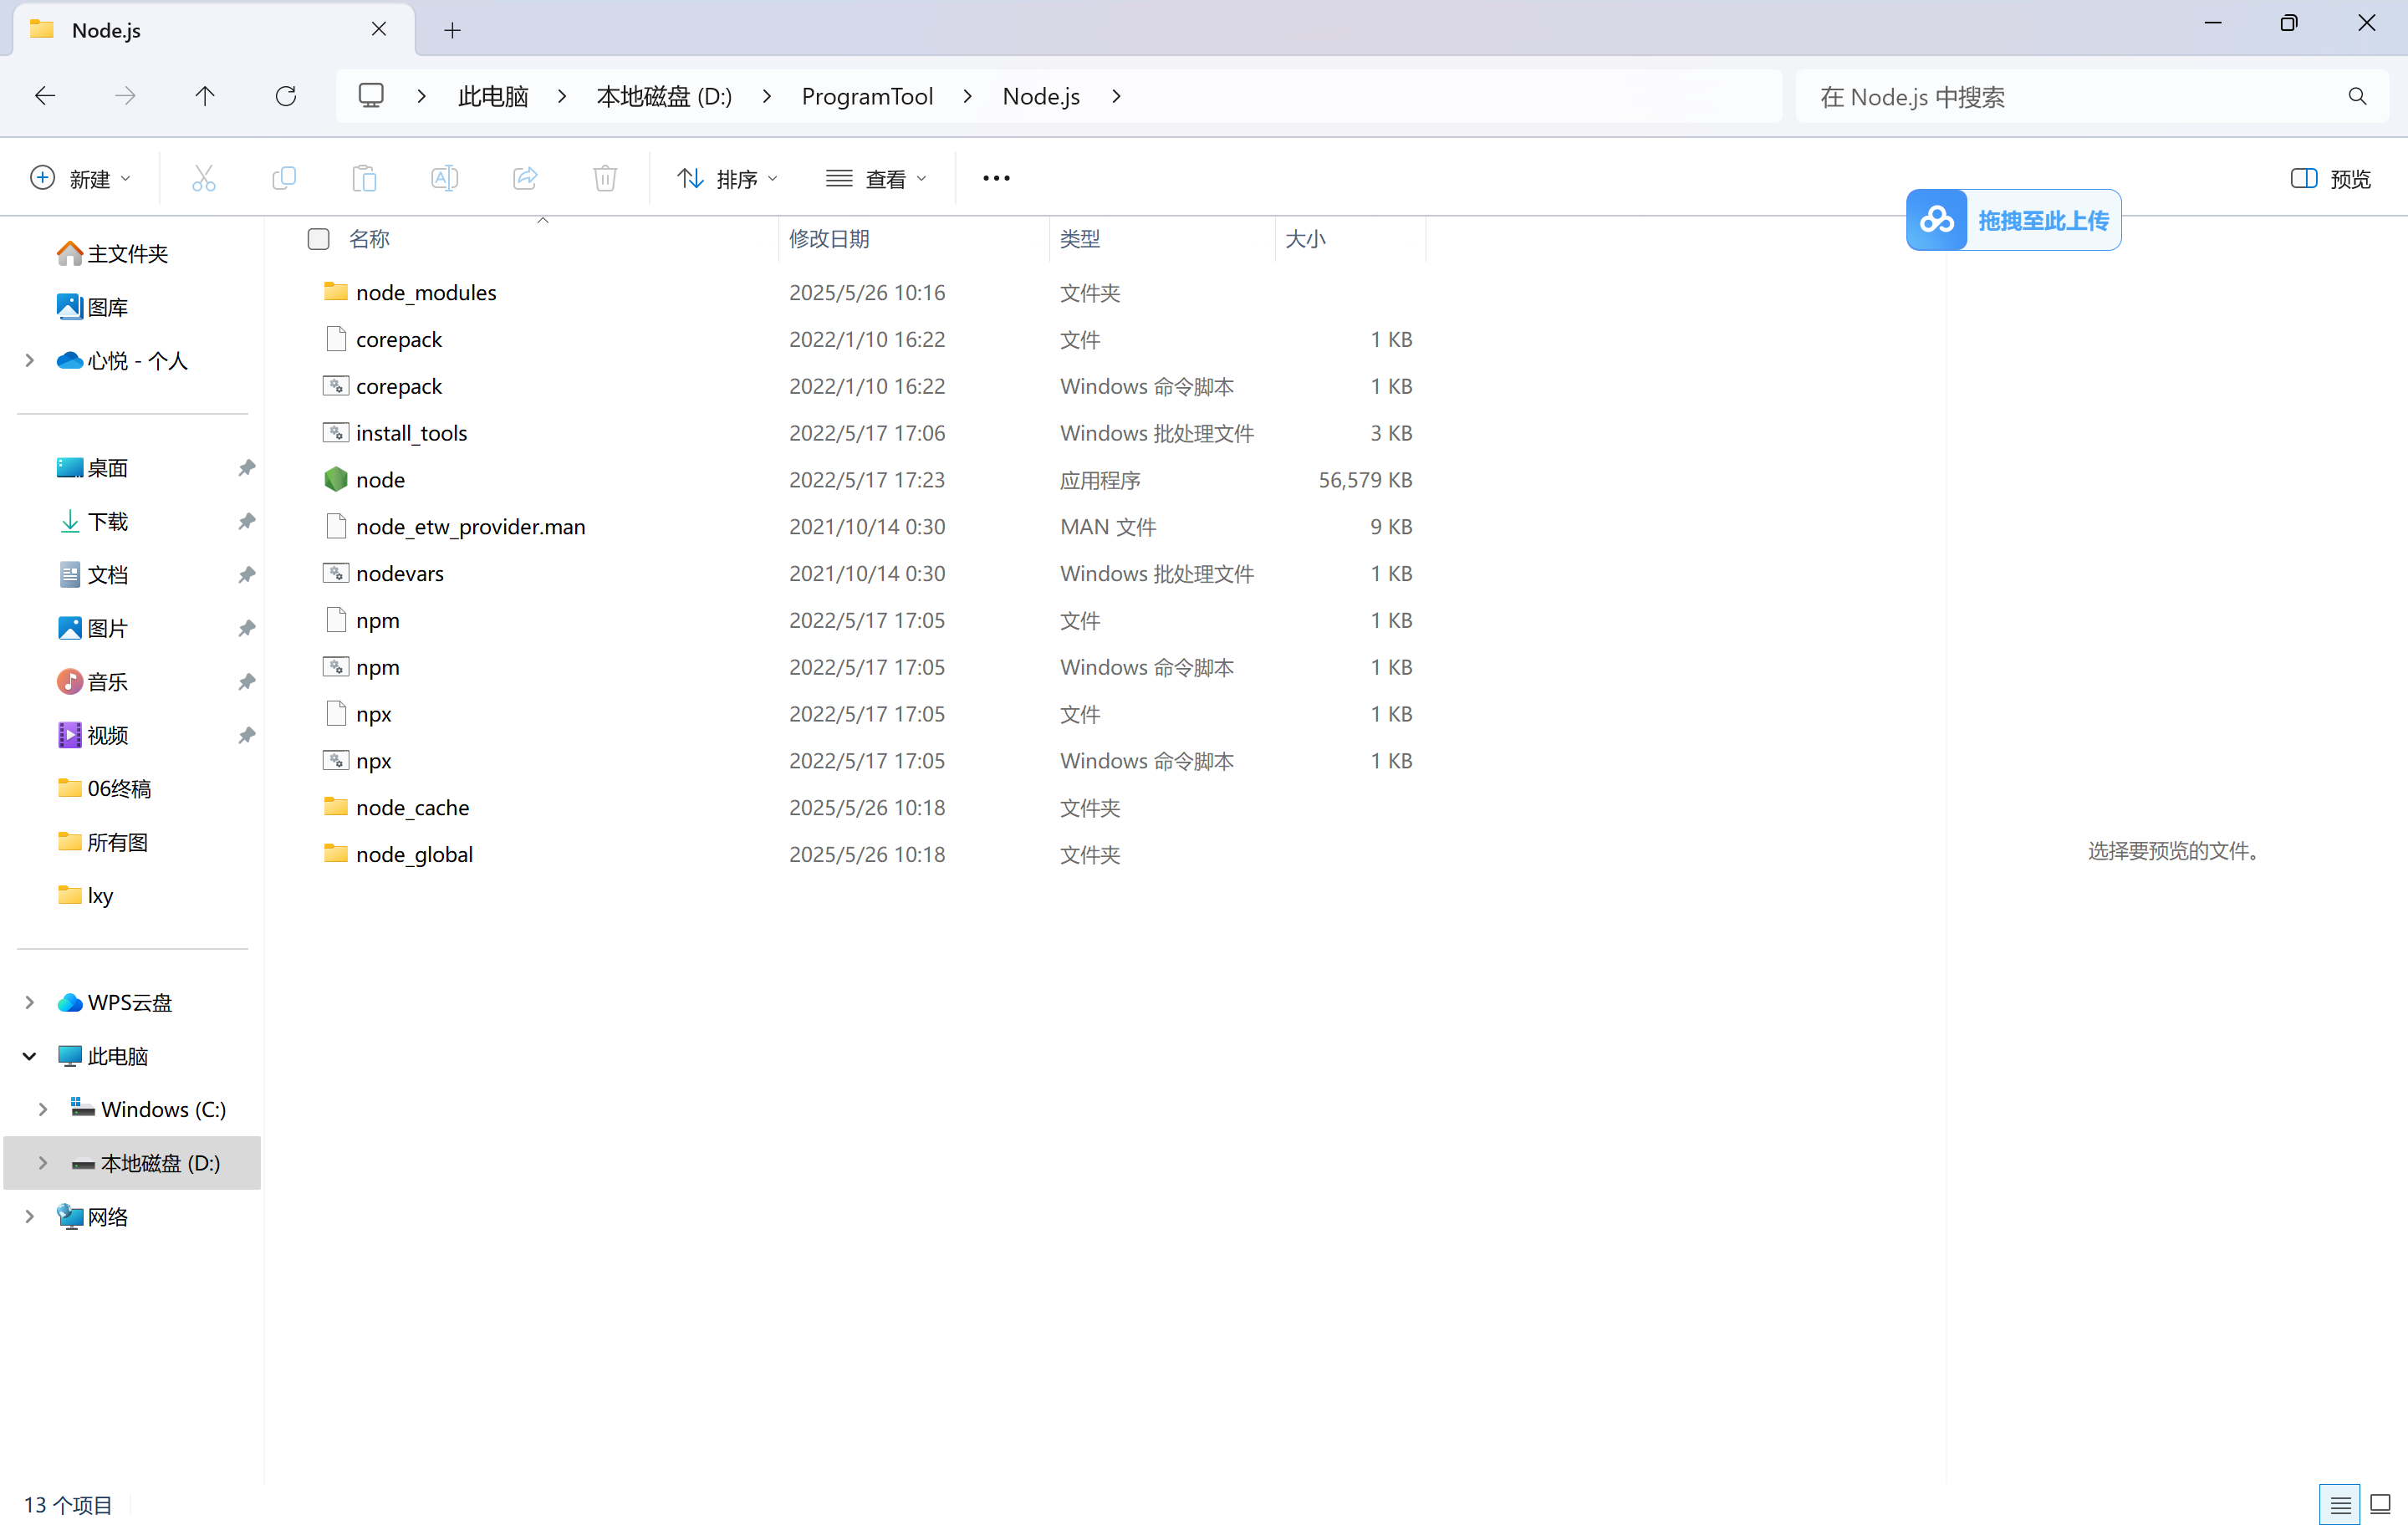The image size is (2408, 1525).
Task: Click ProgramTool in the breadcrumb path
Action: pyautogui.click(x=867, y=96)
